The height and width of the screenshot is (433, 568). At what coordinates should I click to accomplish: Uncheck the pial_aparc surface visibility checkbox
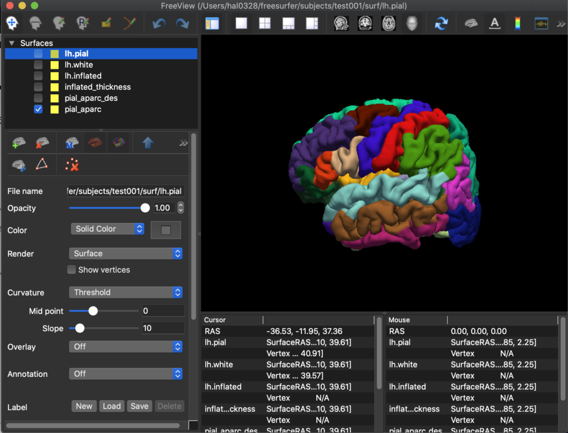coord(38,109)
